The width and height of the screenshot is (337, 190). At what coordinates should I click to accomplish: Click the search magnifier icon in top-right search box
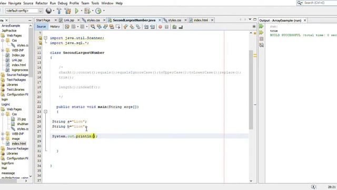tap(299, 3)
